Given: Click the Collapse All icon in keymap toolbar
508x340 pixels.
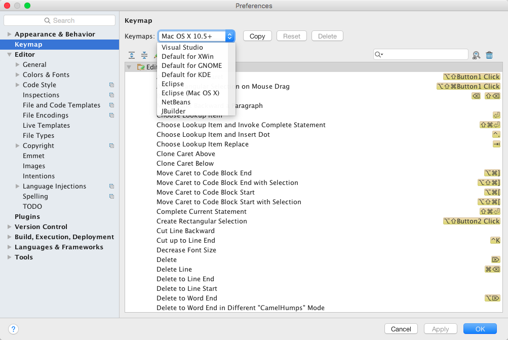Looking at the screenshot, I should point(144,55).
